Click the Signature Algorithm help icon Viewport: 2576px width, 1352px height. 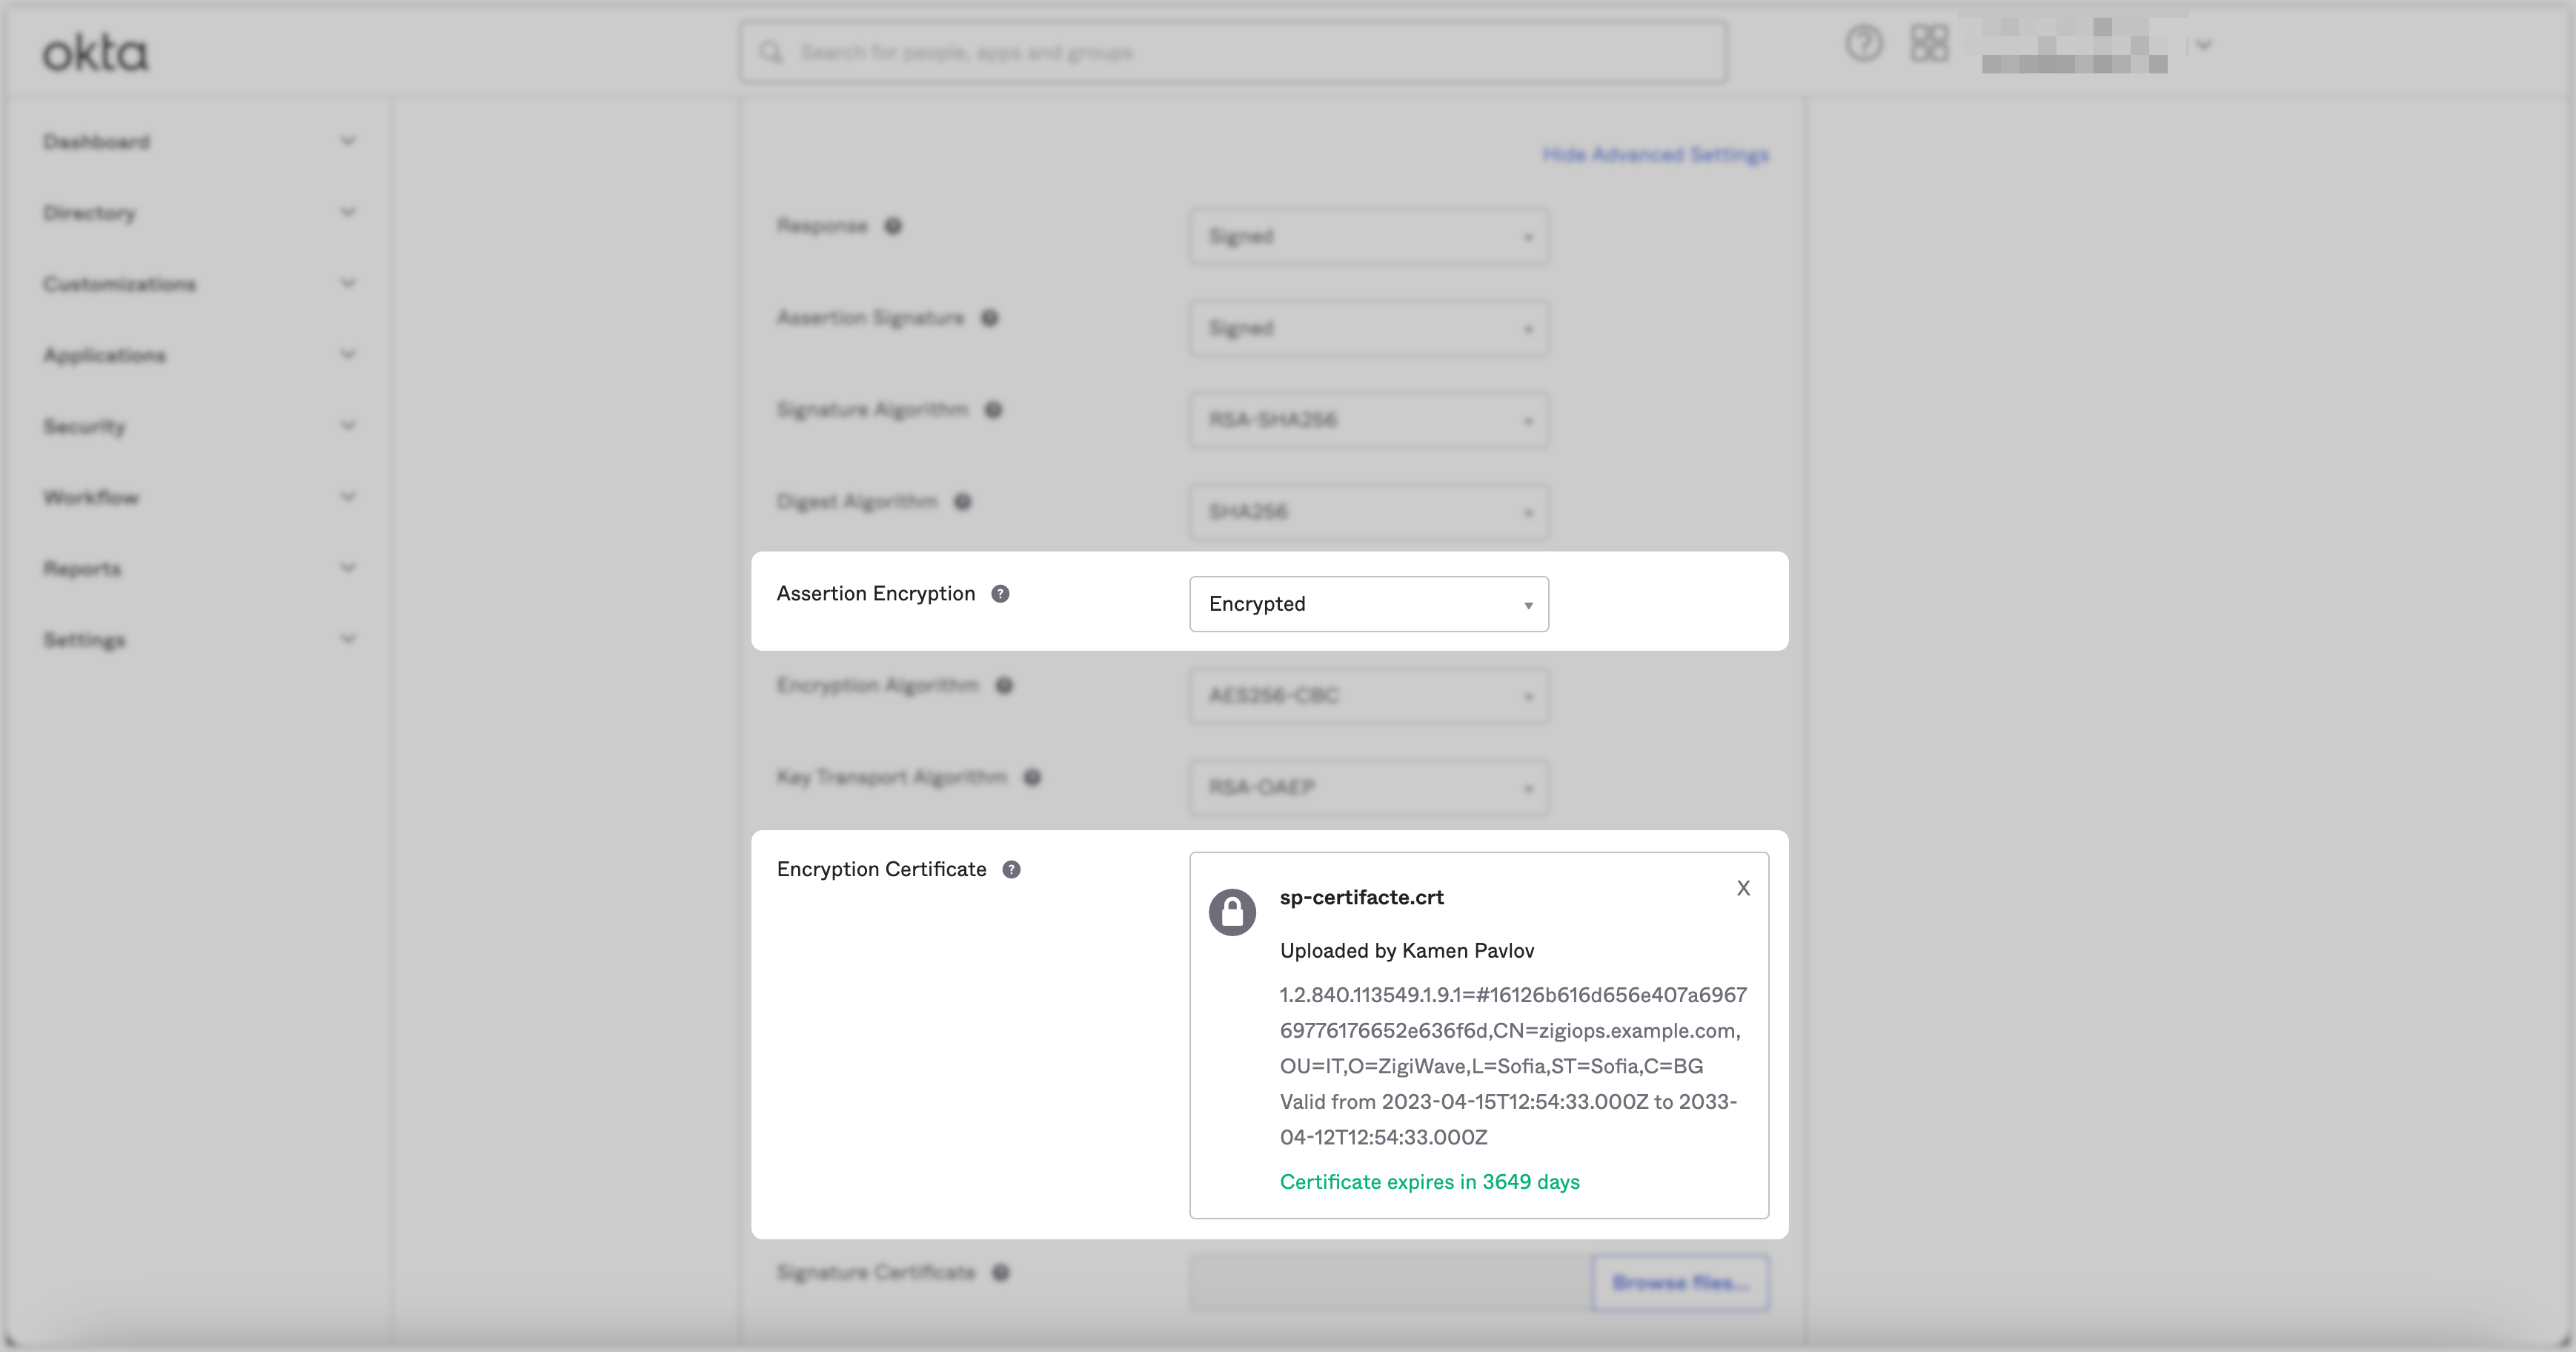click(x=993, y=410)
